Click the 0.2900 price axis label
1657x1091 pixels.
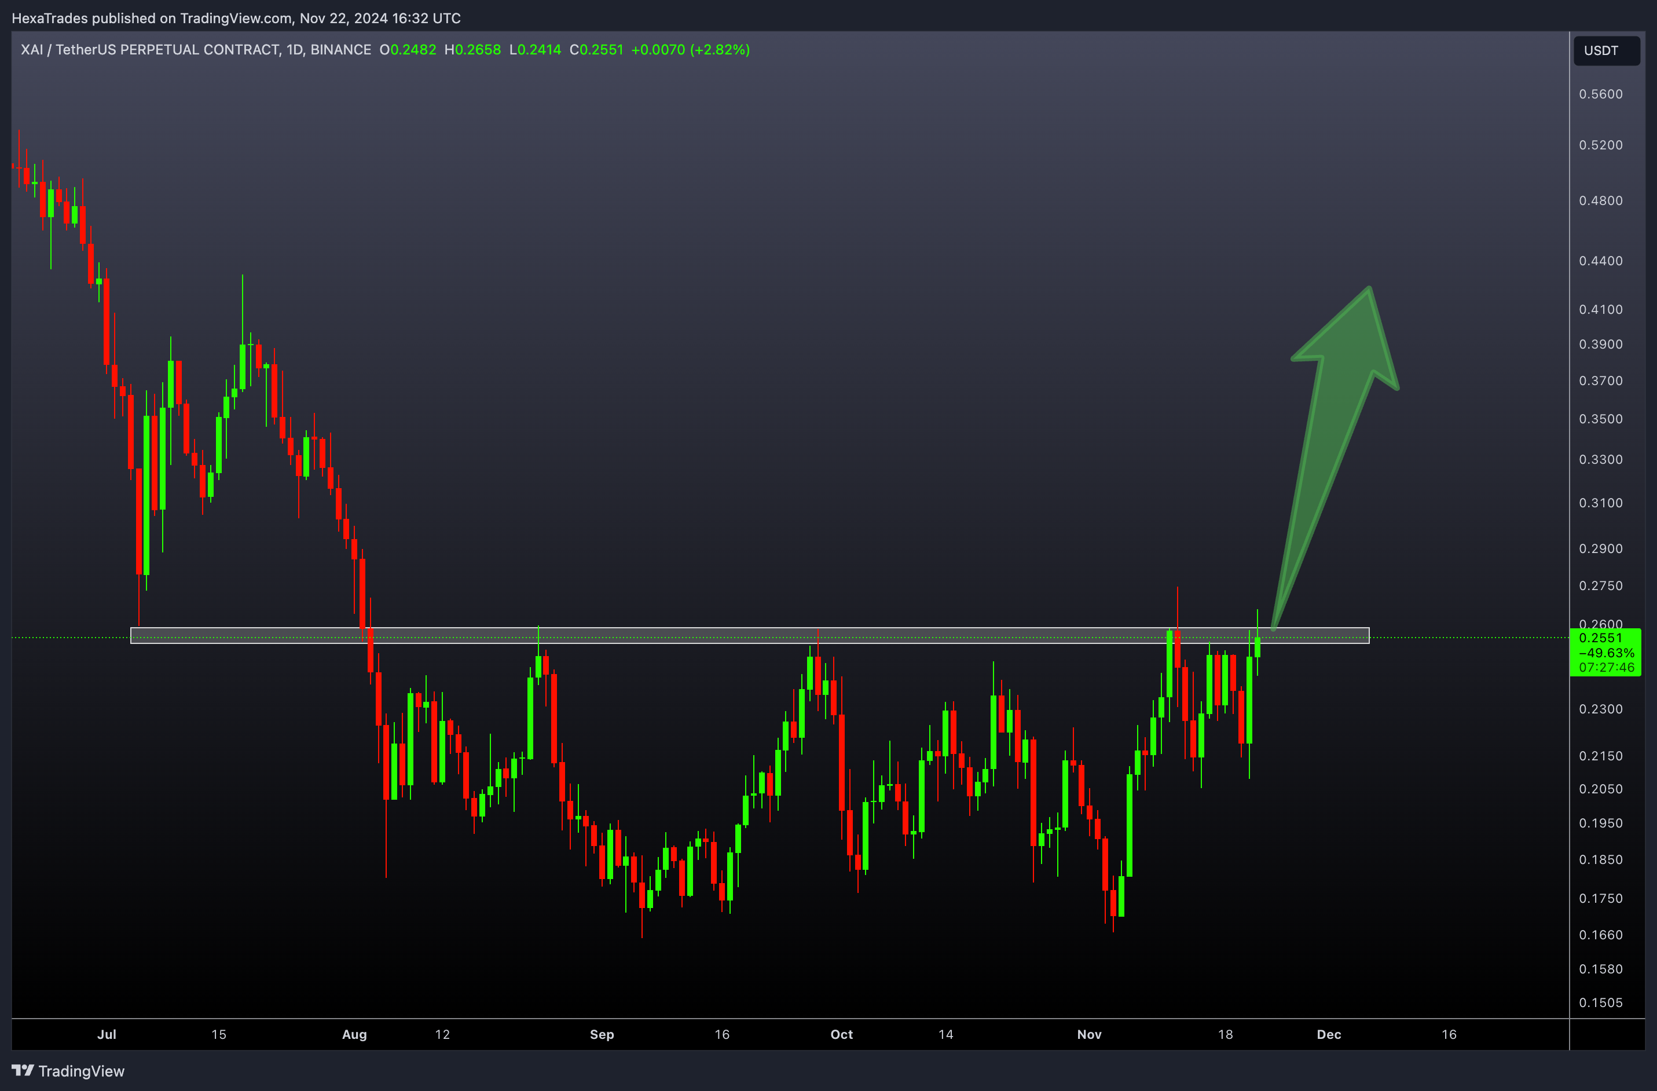1601,548
